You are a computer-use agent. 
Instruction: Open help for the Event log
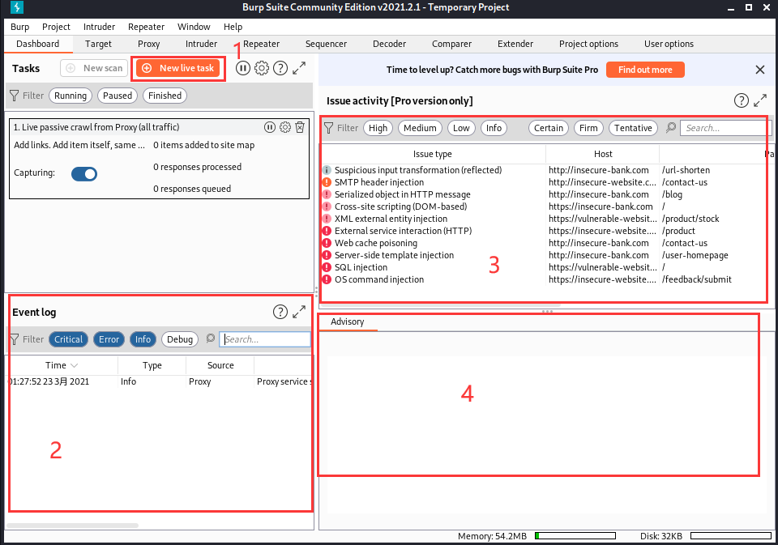(280, 312)
